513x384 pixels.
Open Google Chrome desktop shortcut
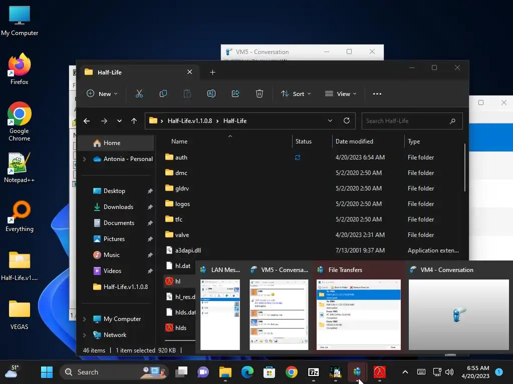[20, 121]
